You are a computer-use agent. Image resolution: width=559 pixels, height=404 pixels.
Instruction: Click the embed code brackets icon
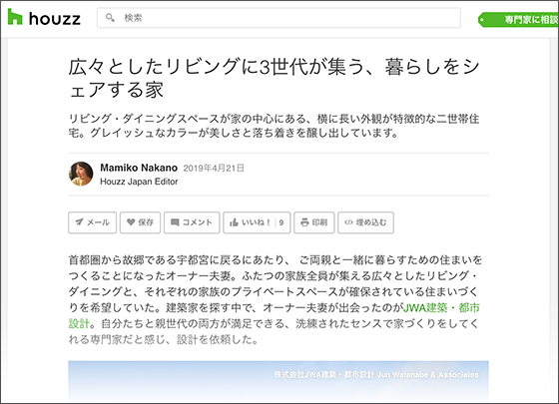(348, 222)
